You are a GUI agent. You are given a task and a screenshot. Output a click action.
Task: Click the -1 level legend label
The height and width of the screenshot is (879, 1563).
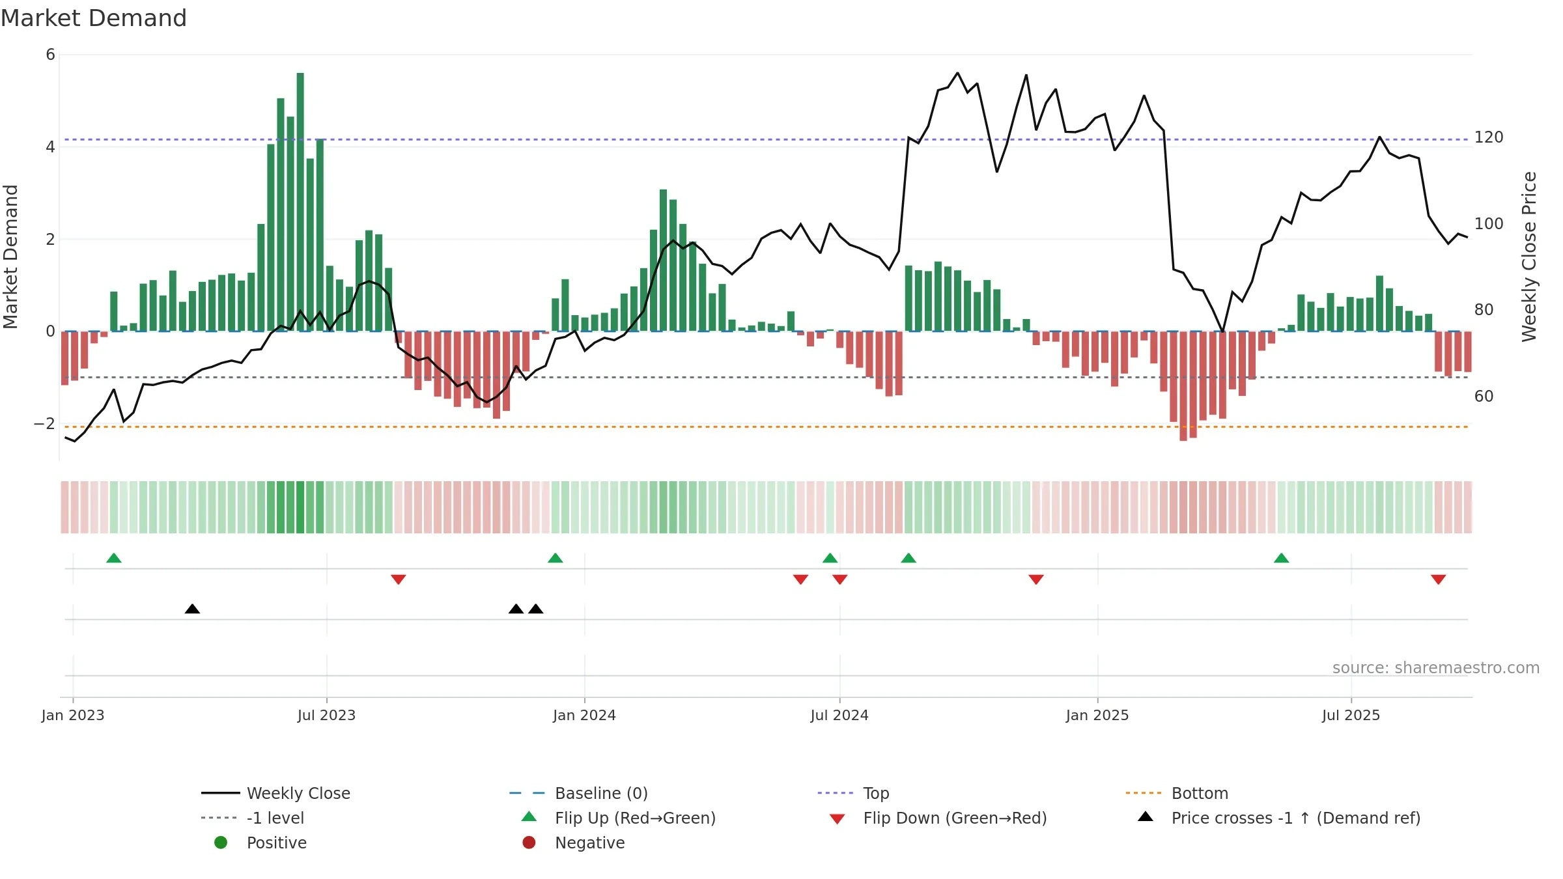coord(275,818)
